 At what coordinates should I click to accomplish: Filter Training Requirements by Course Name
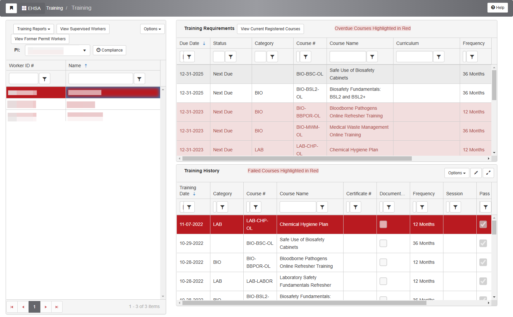tap(372, 57)
